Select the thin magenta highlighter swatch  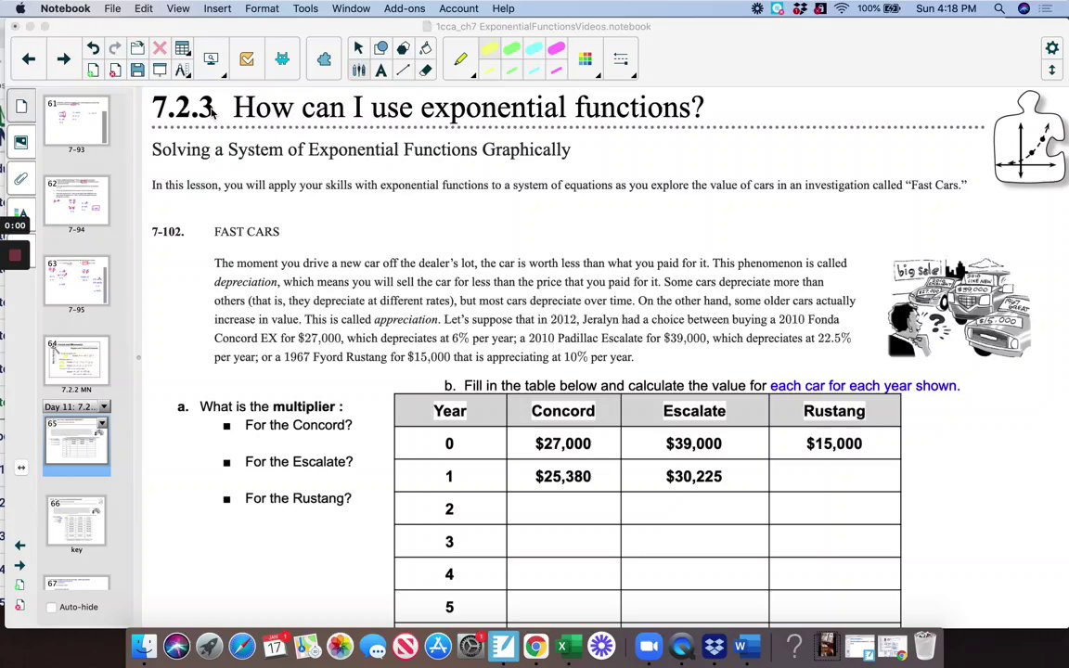pyautogui.click(x=557, y=71)
